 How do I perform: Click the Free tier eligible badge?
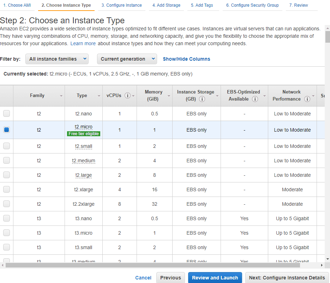84,134
